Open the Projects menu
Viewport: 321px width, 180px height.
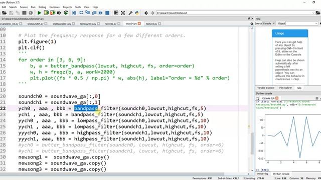67,7
